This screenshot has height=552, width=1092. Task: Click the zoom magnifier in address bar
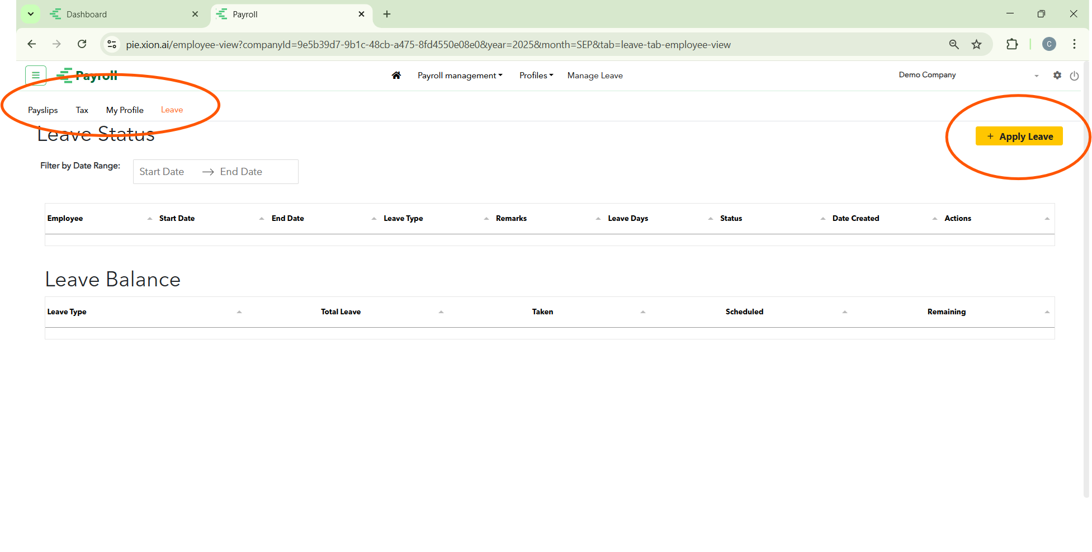click(x=954, y=45)
